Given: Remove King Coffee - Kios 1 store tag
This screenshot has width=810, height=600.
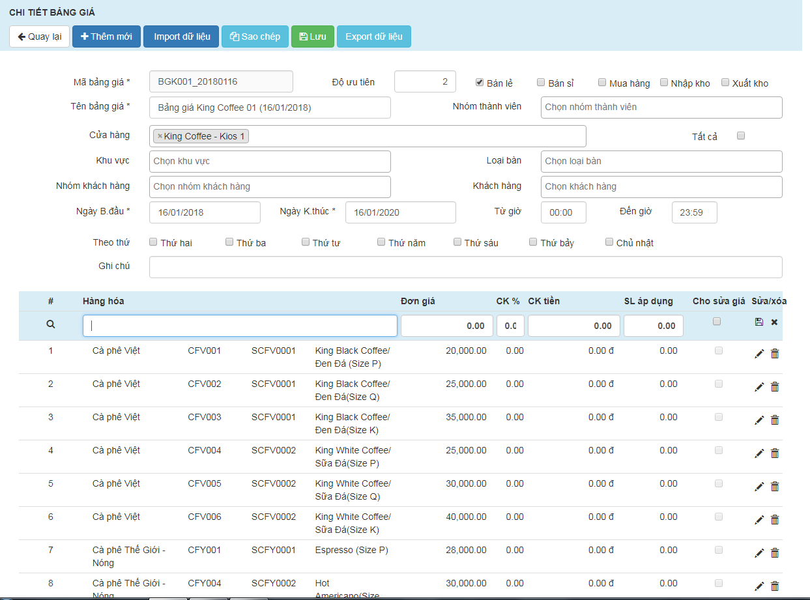Looking at the screenshot, I should click(x=160, y=136).
